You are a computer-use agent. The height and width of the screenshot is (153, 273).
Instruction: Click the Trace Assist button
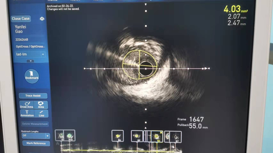[33, 96]
